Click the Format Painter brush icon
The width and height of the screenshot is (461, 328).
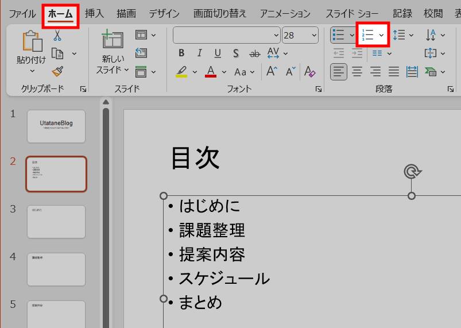pyautogui.click(x=57, y=71)
